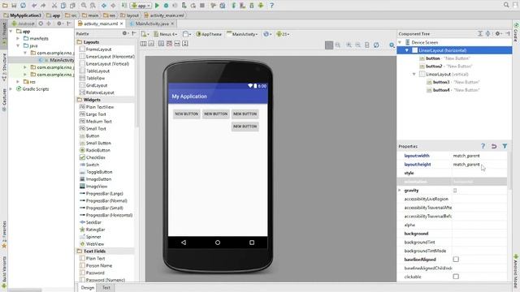The image size is (520, 292).
Task: Click the Stop square icon in toolbar
Action: (202, 6)
